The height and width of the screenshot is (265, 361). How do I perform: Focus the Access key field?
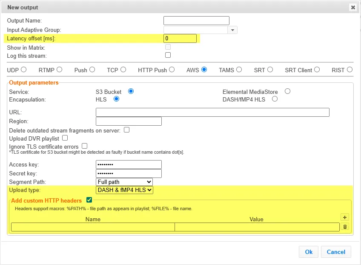129,165
